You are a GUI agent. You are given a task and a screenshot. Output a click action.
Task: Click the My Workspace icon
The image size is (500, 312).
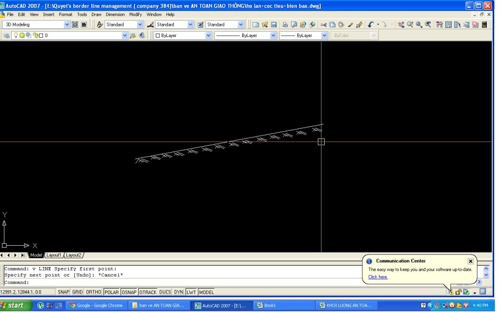[x=84, y=24]
